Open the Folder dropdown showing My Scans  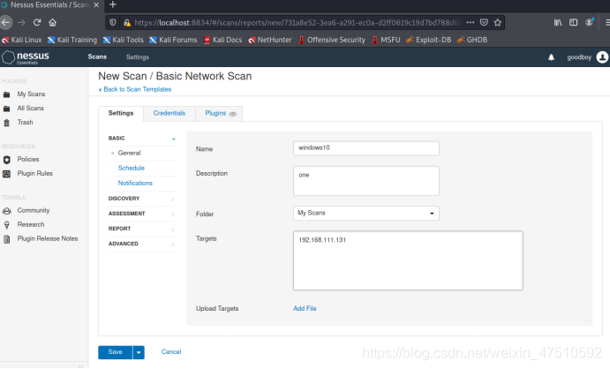tap(366, 213)
